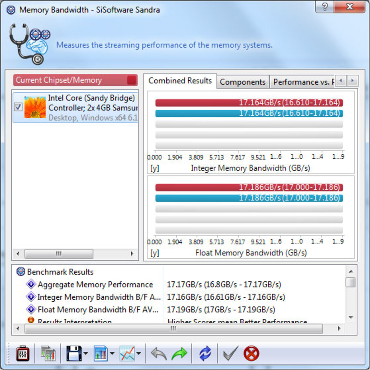The height and width of the screenshot is (370, 370).
Task: Click the ranking engines toolbar icon
Action: click(x=48, y=354)
